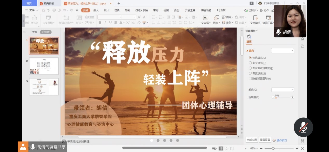Select 渐变填充 gradient fill option

[x=250, y=63]
